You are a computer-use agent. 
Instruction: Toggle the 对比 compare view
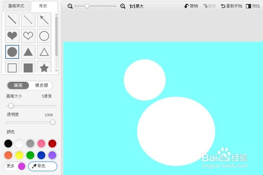pyautogui.click(x=253, y=6)
